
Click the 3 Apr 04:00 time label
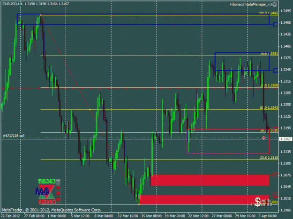pos(268,216)
